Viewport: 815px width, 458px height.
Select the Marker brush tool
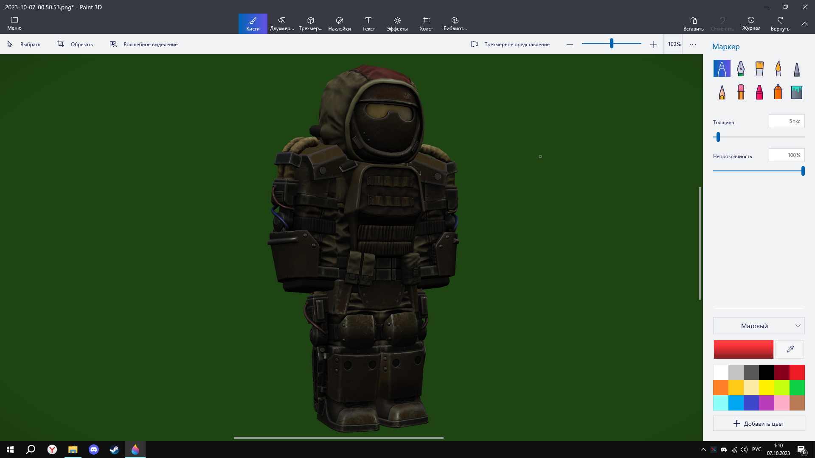pyautogui.click(x=722, y=68)
